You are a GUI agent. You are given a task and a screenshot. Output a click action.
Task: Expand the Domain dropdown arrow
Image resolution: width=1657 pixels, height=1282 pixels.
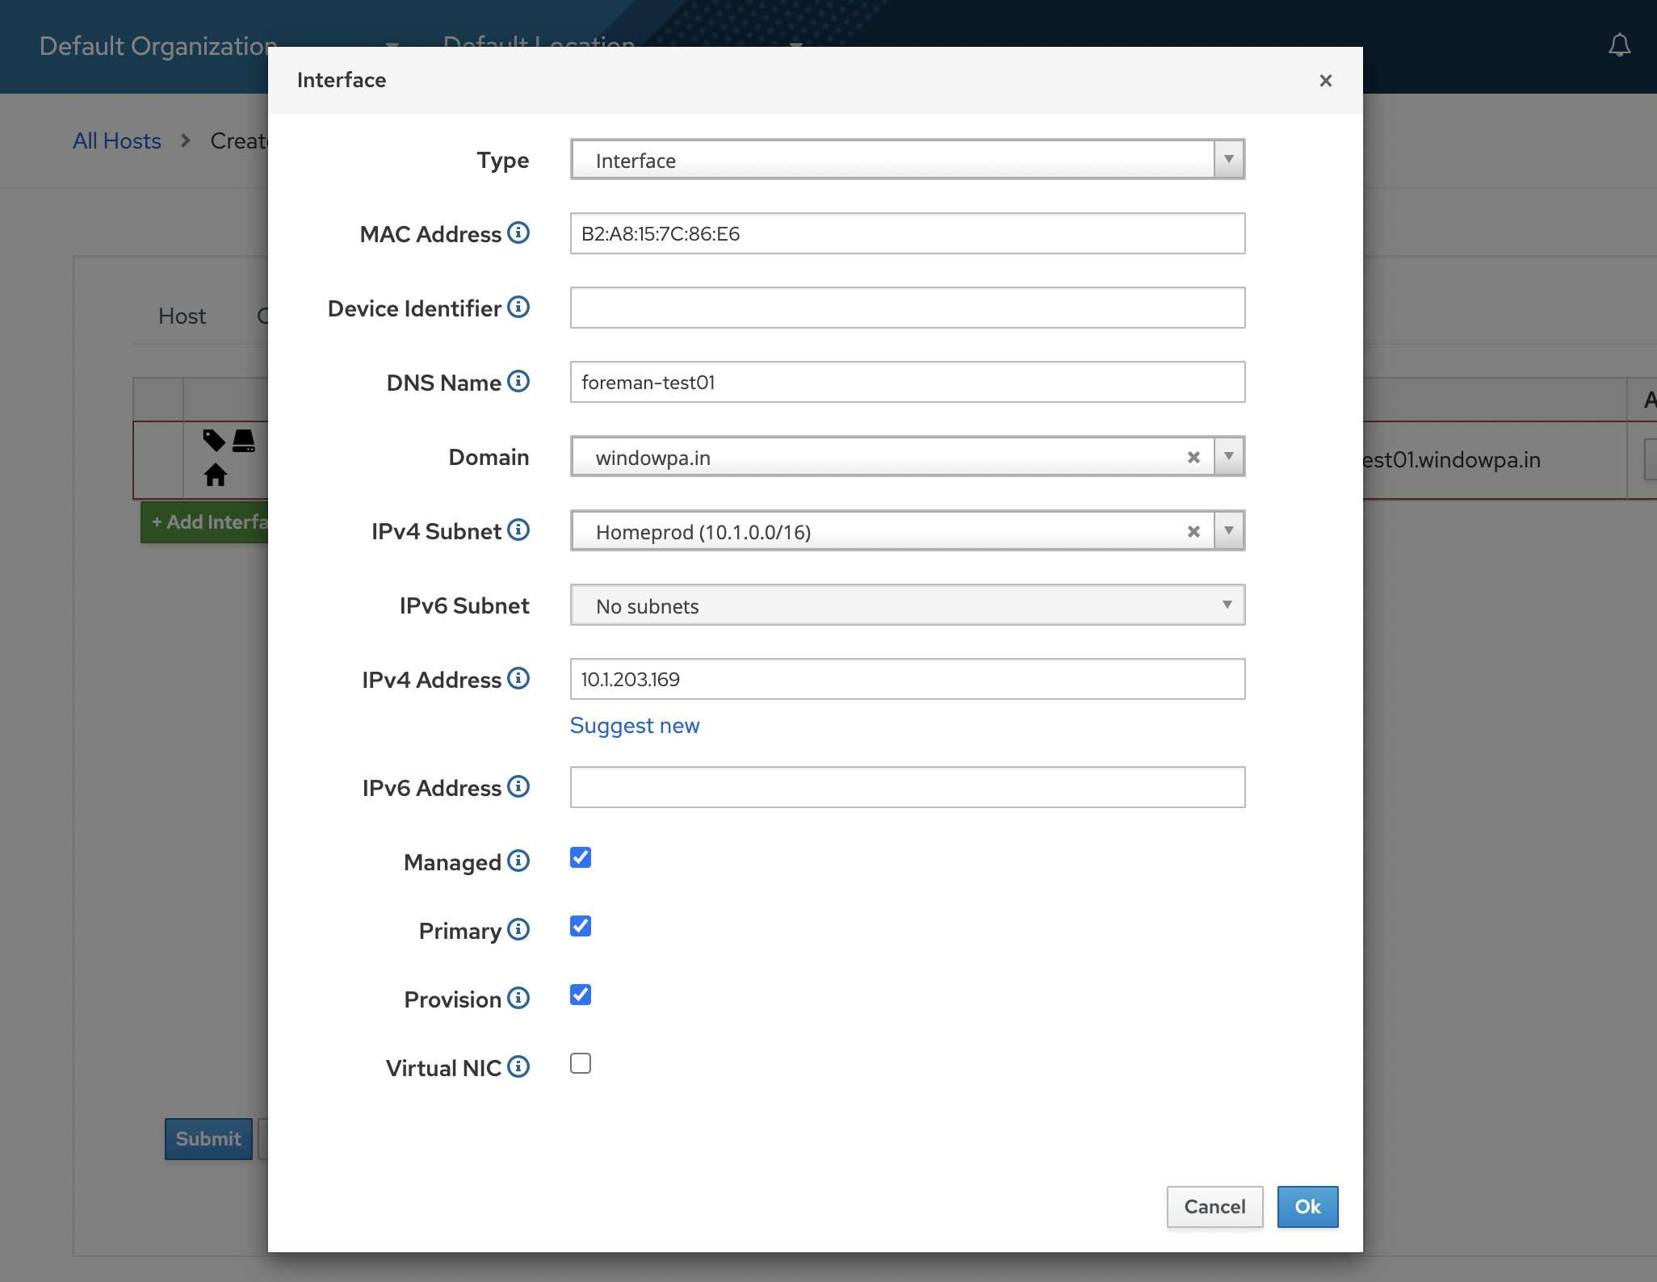[x=1228, y=457]
